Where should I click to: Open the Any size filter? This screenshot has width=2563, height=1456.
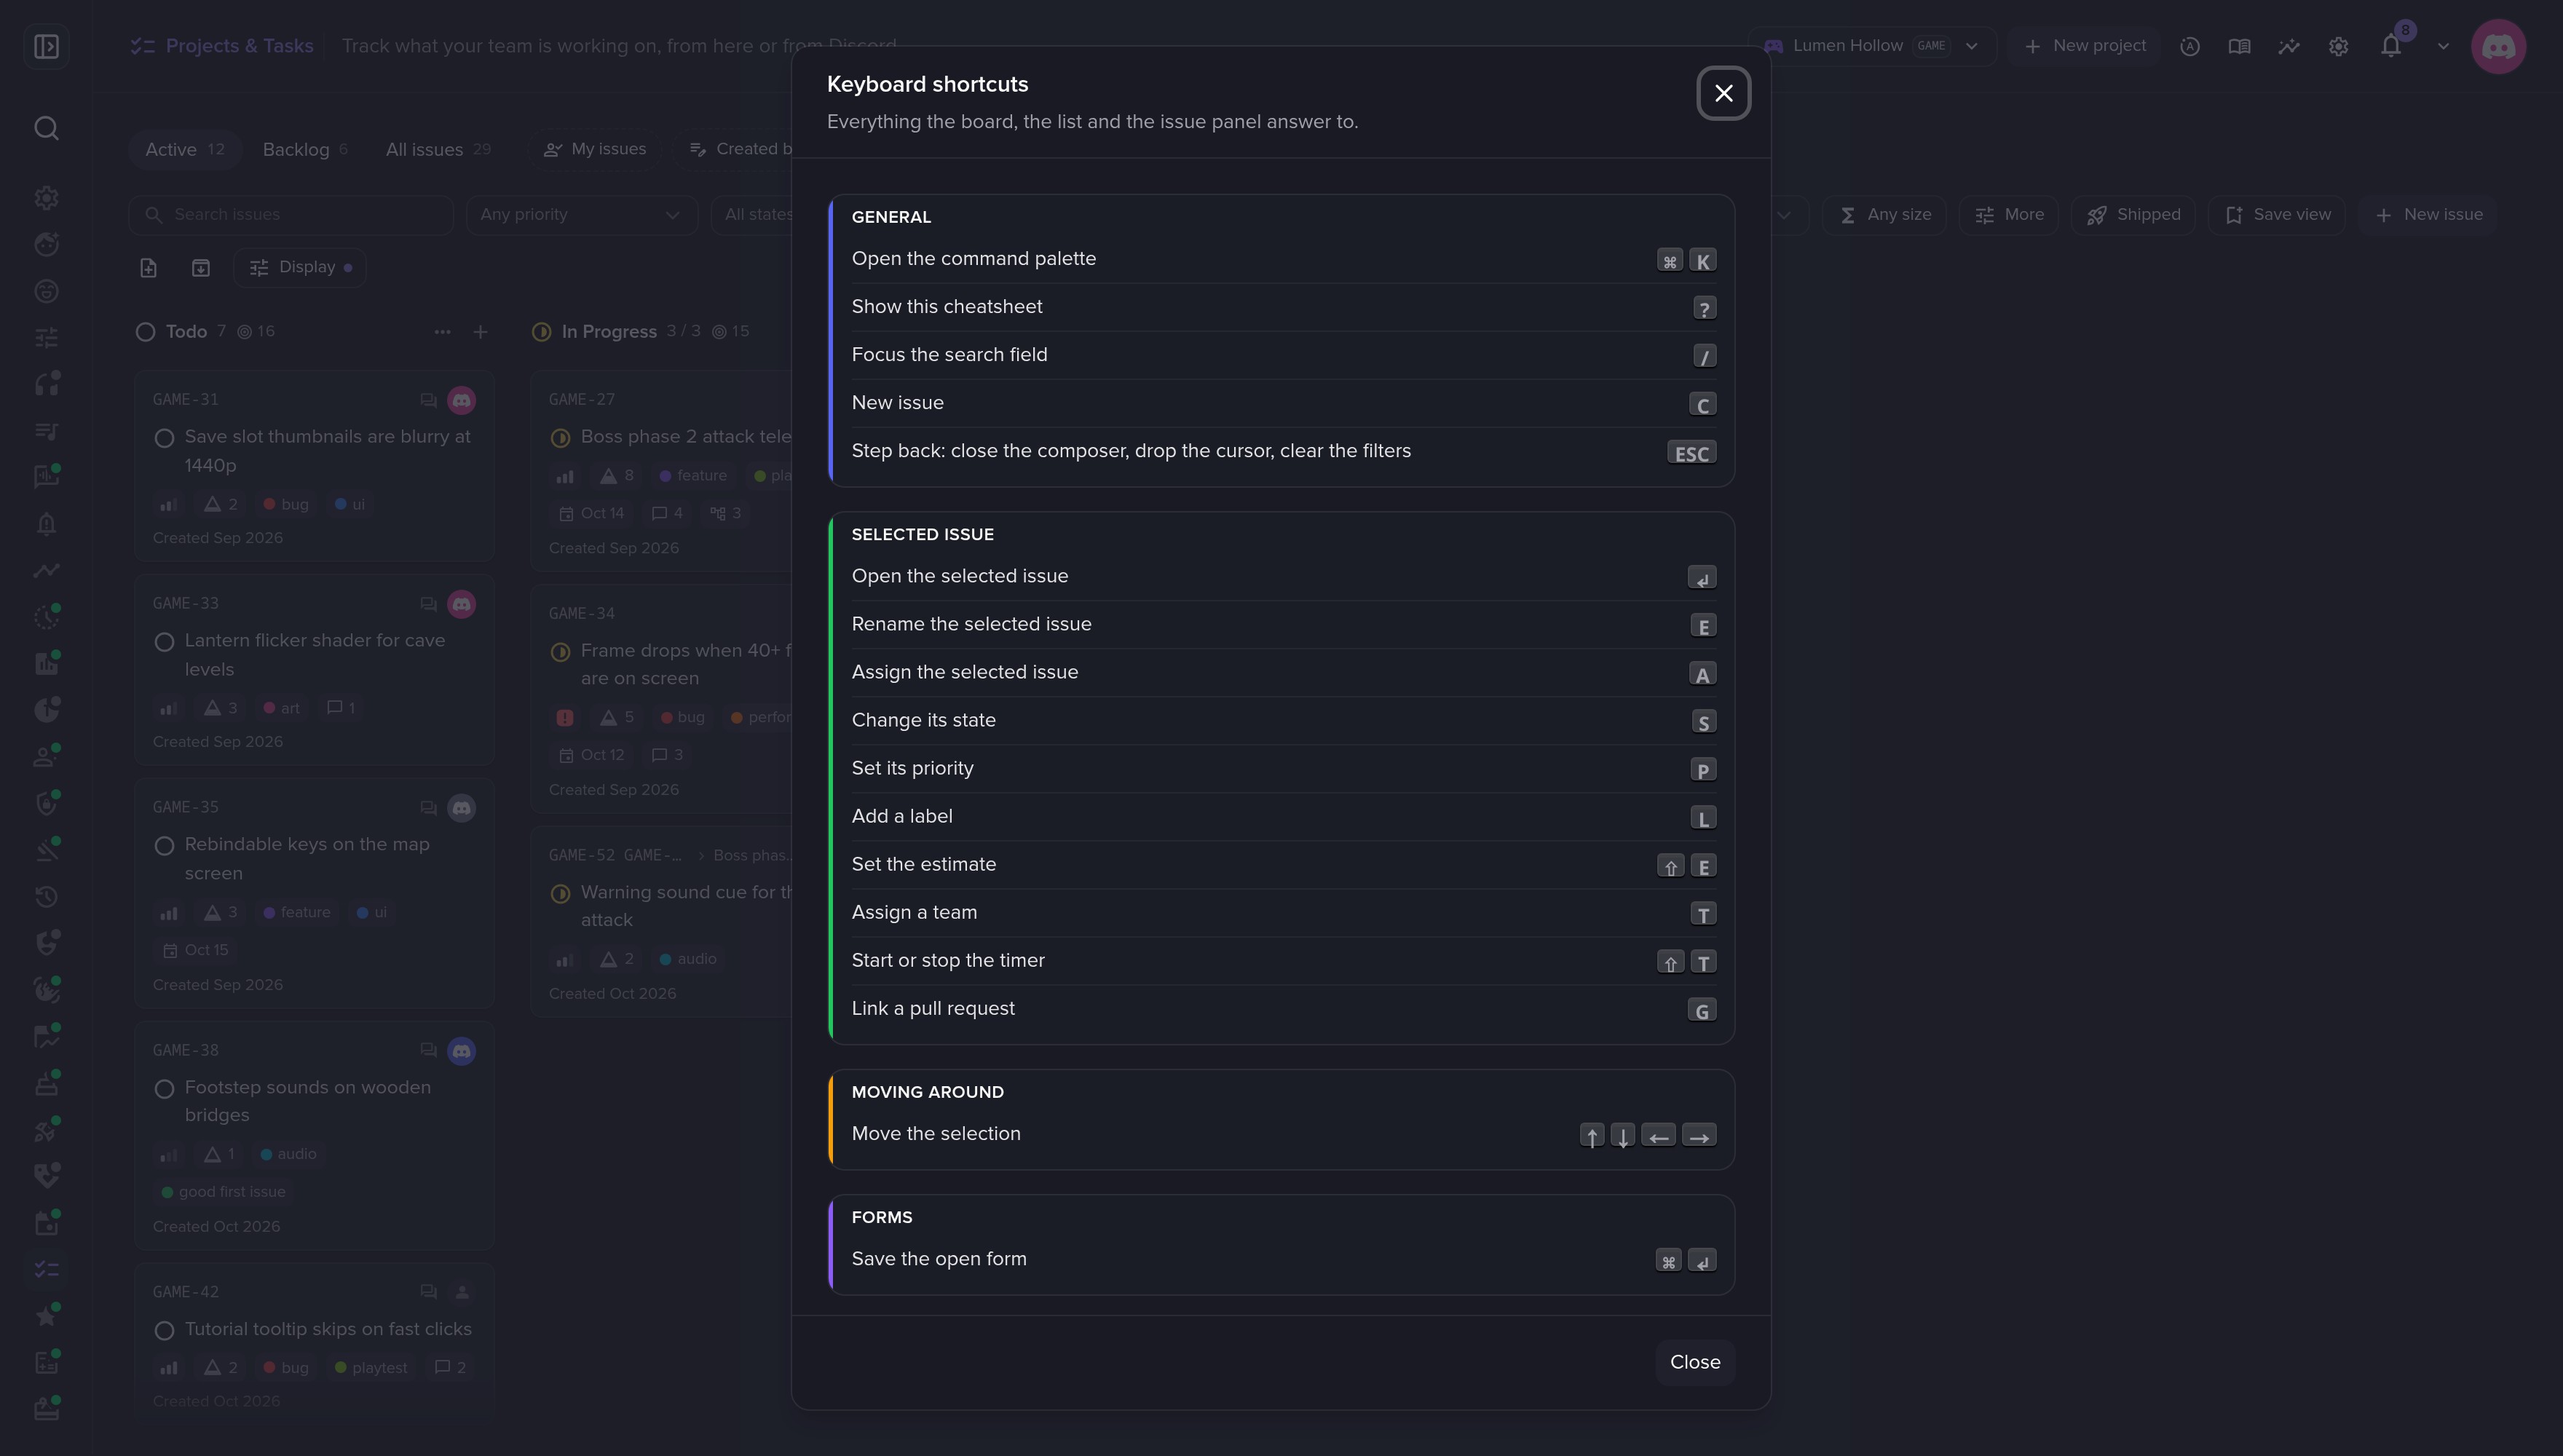[1884, 215]
